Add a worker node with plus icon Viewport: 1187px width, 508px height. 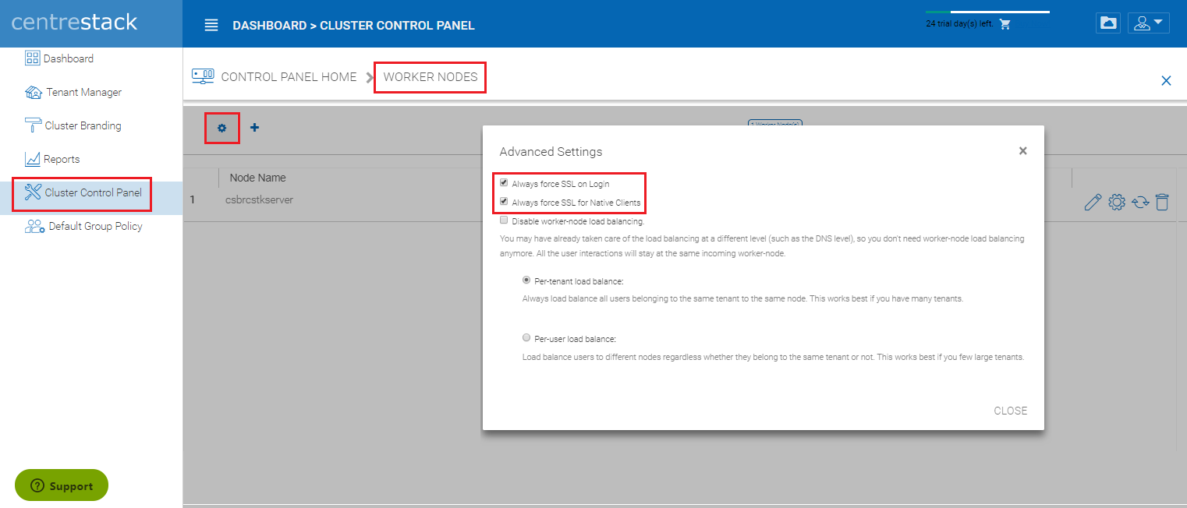tap(254, 127)
